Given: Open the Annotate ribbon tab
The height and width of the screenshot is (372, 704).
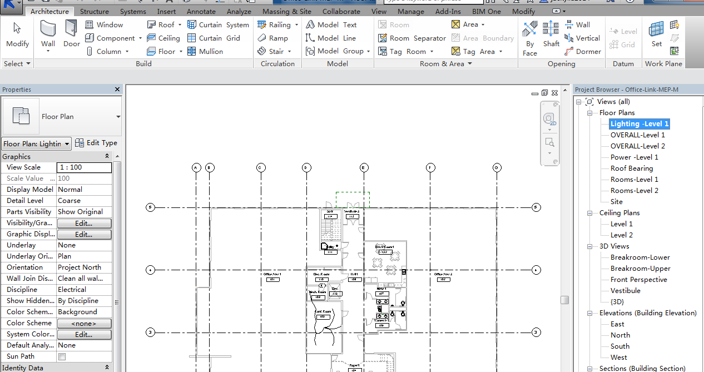Looking at the screenshot, I should coord(201,11).
